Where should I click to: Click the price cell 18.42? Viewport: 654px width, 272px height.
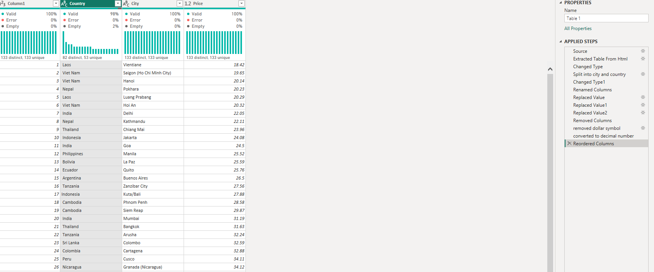(215, 65)
